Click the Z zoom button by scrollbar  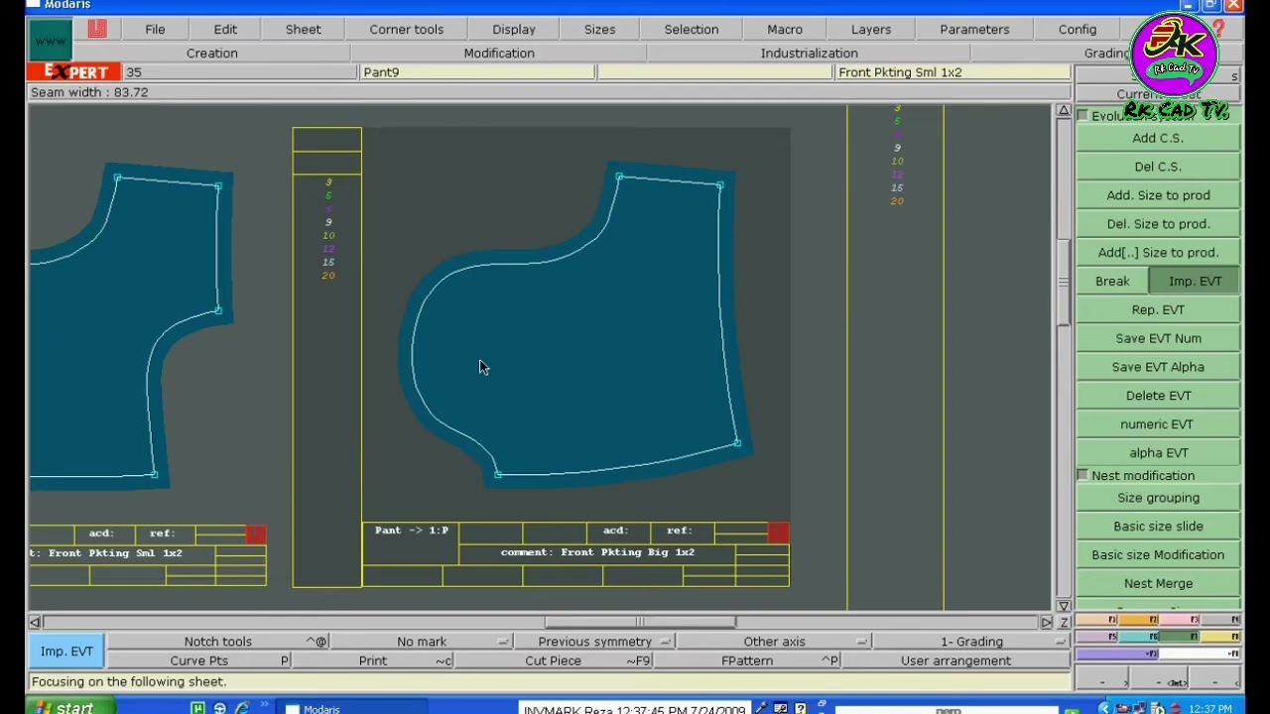(x=1064, y=622)
